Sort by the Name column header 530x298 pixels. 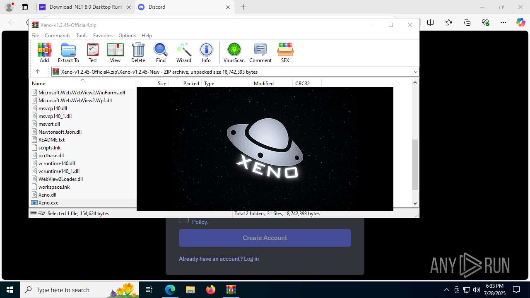82,83
